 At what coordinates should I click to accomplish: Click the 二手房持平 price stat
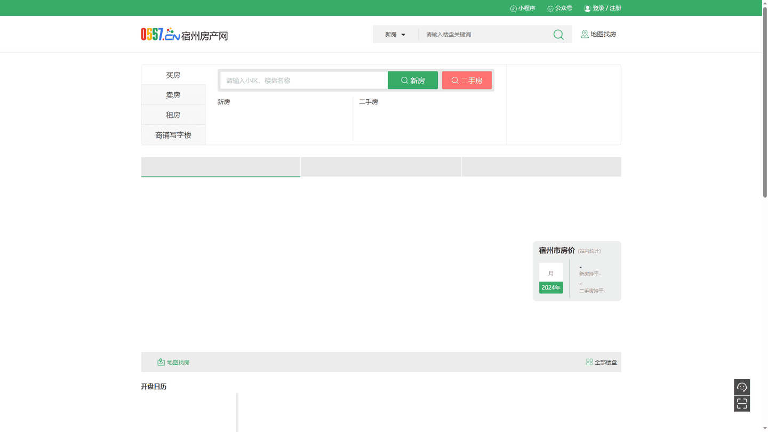tap(592, 291)
